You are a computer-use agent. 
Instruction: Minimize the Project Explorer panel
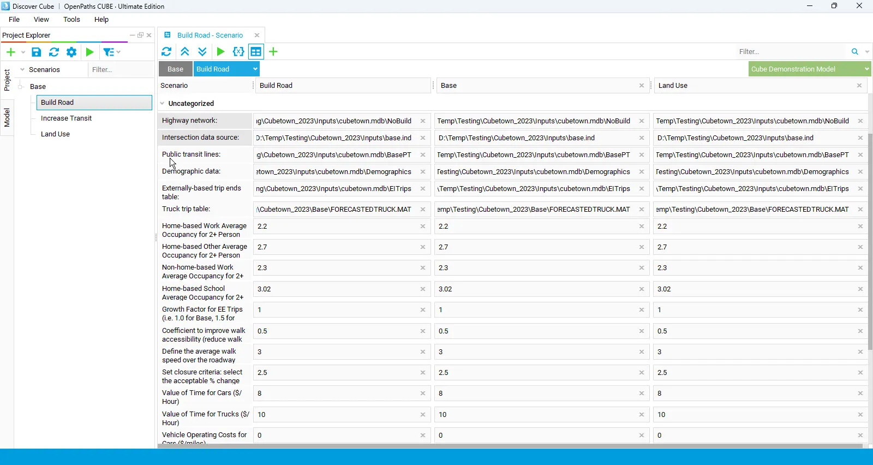[x=132, y=35]
